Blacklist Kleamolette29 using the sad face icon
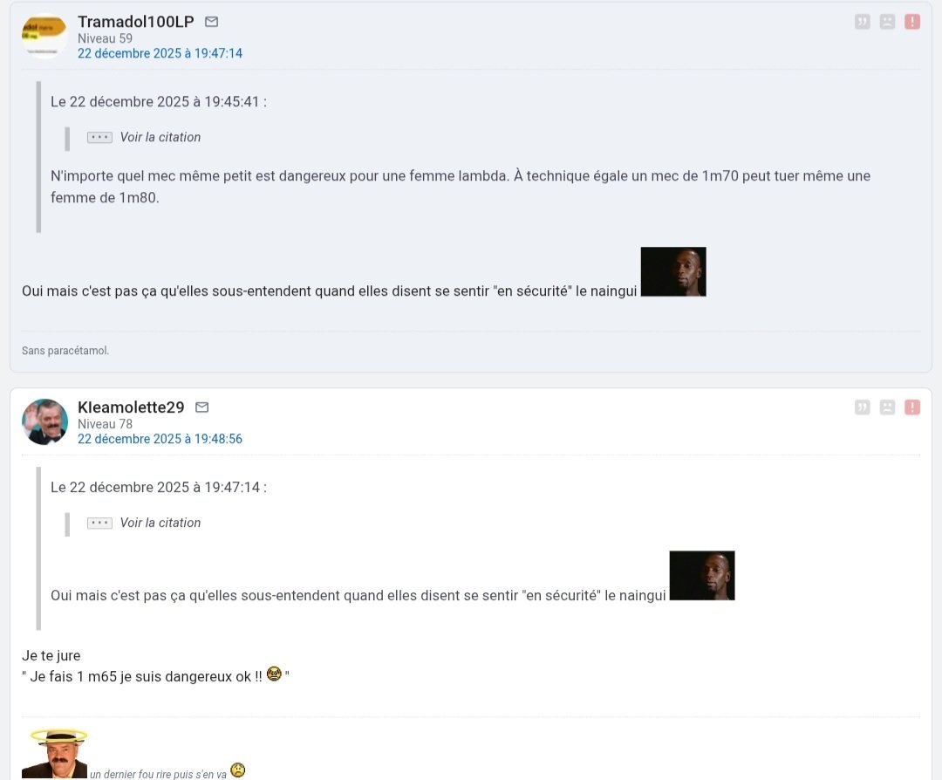Viewport: 942px width, 780px height. pyautogui.click(x=887, y=407)
